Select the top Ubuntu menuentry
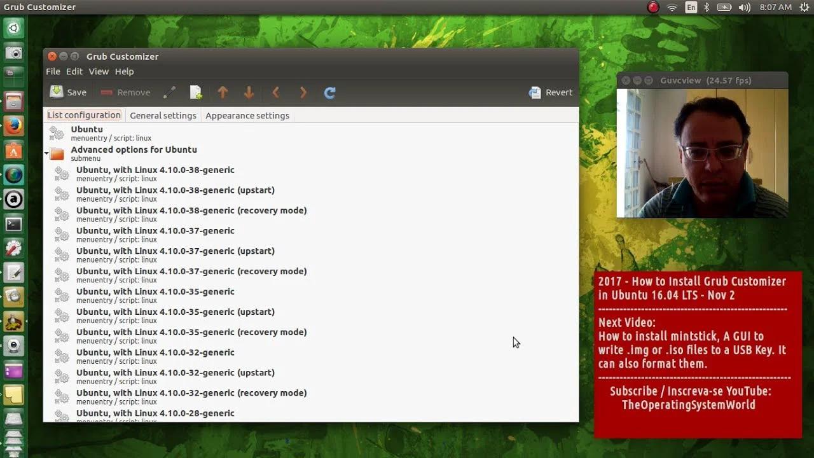This screenshot has width=814, height=458. 86,133
